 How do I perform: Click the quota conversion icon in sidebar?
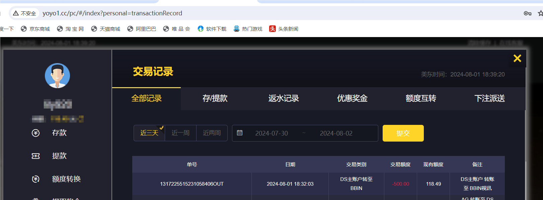click(36, 179)
